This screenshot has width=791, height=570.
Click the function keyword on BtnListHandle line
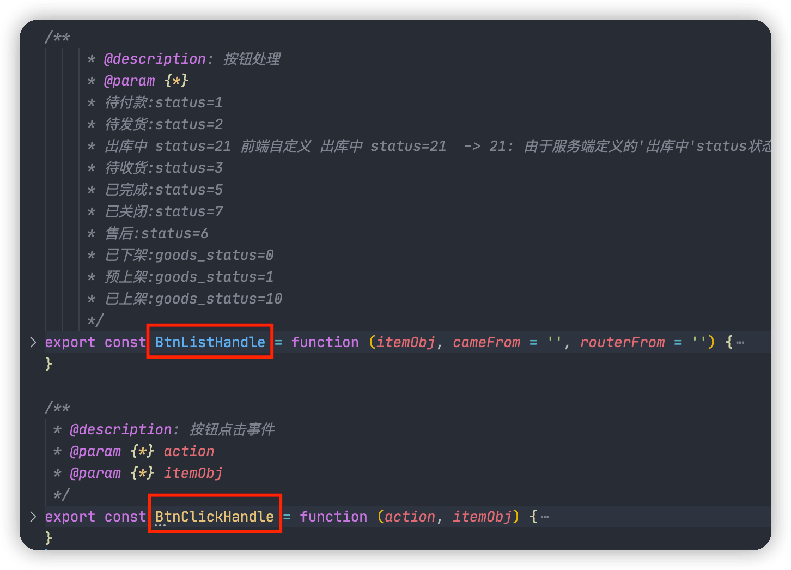pyautogui.click(x=325, y=342)
